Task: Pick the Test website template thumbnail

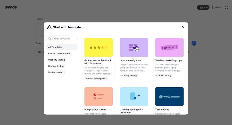Action: coord(169,97)
